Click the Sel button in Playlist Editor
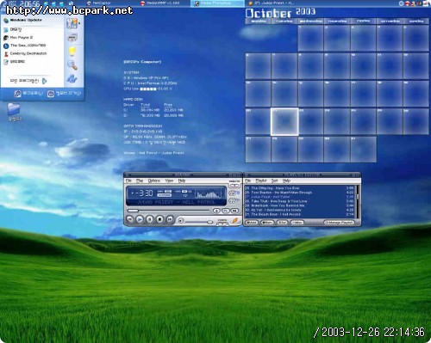Screen dimensions: 431x343 (282, 223)
